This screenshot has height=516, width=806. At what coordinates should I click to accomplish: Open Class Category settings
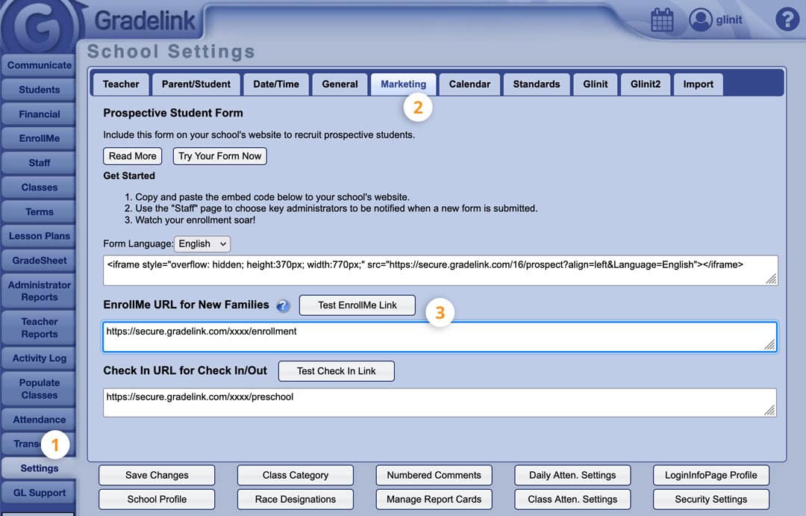coord(296,476)
